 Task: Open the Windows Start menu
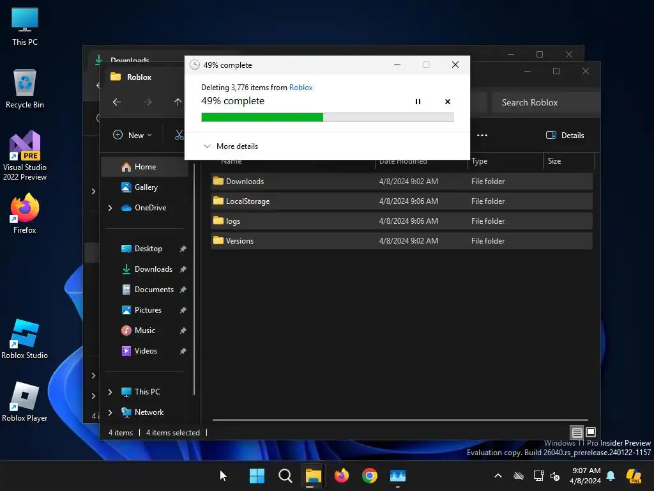(257, 476)
